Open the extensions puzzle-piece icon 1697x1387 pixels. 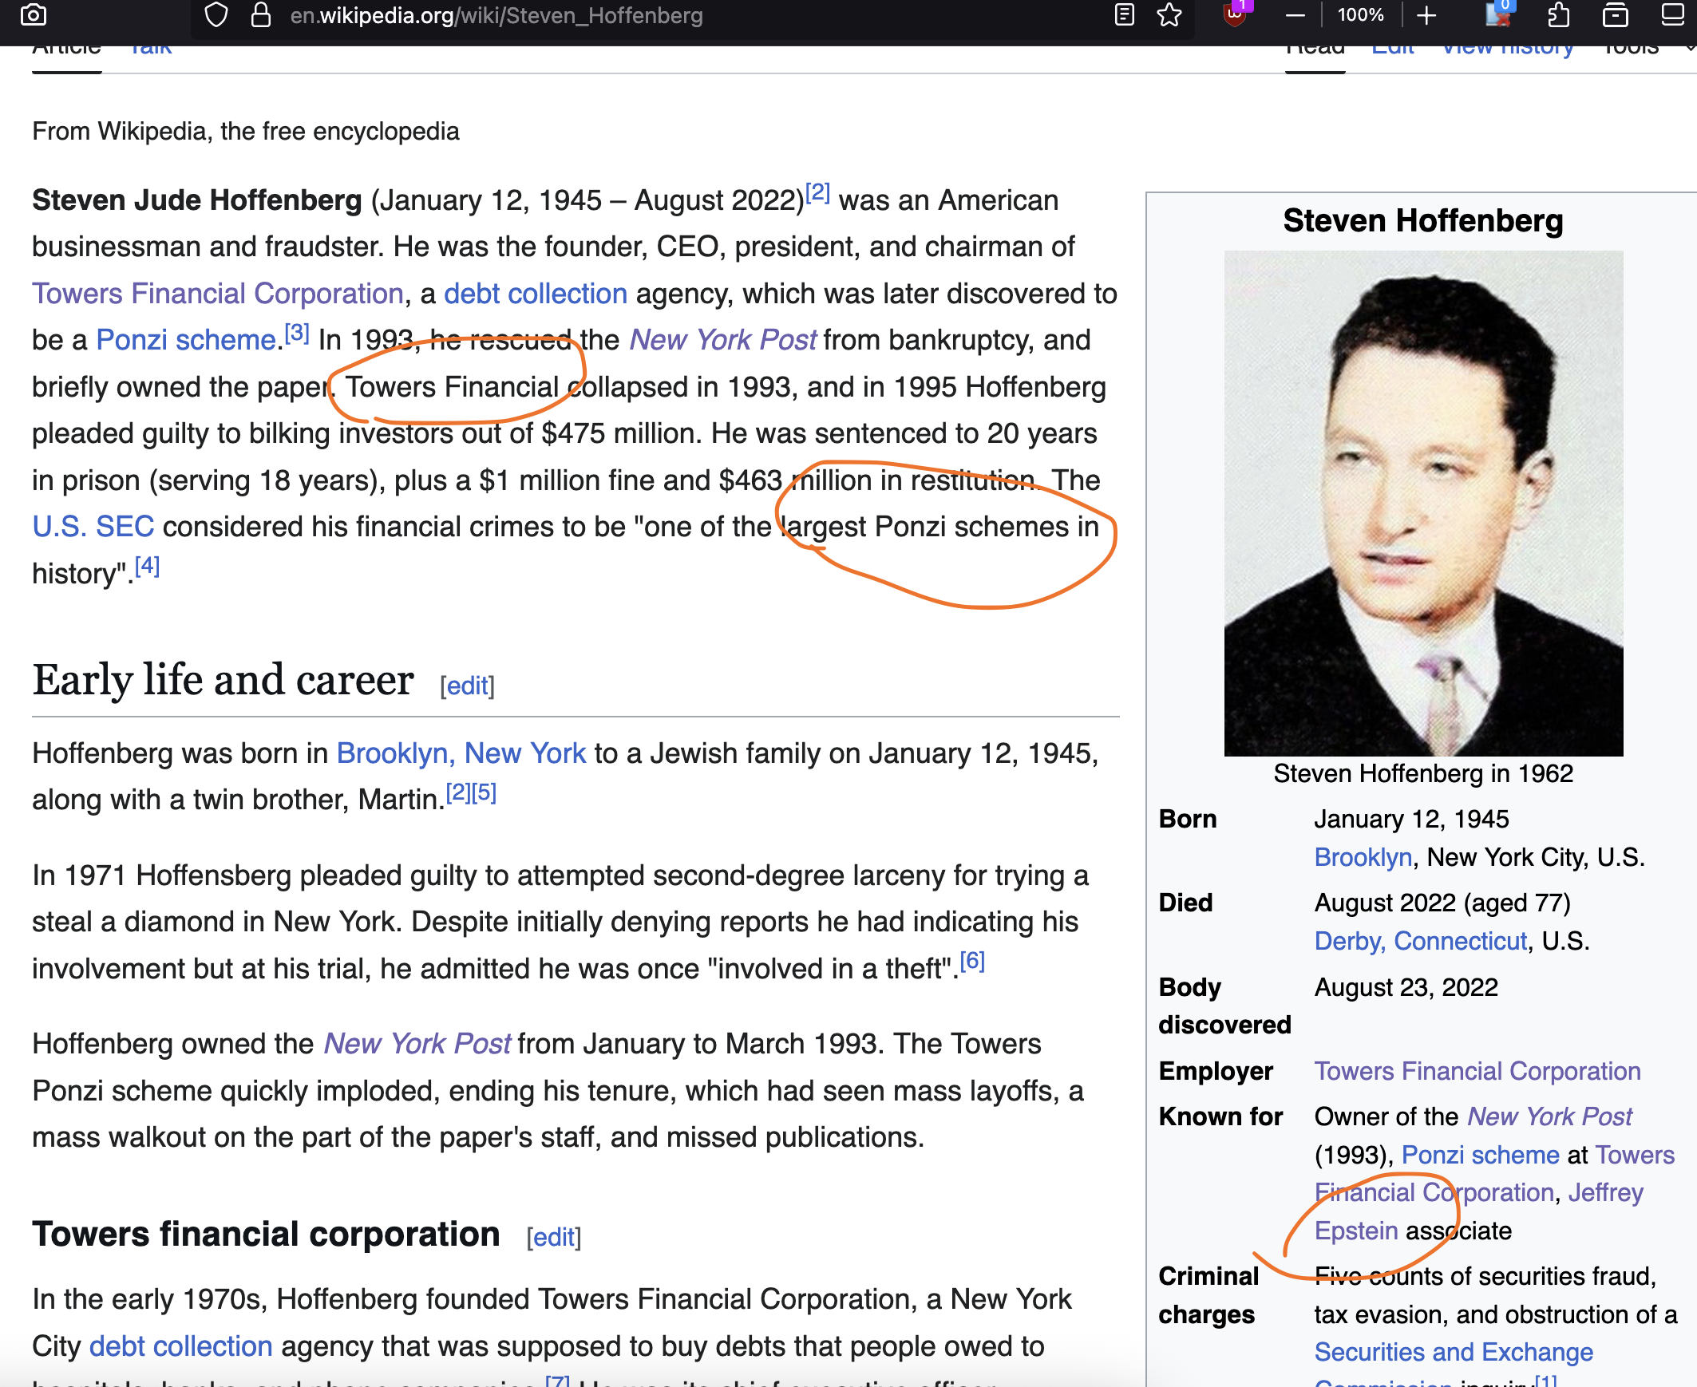[x=1558, y=15]
